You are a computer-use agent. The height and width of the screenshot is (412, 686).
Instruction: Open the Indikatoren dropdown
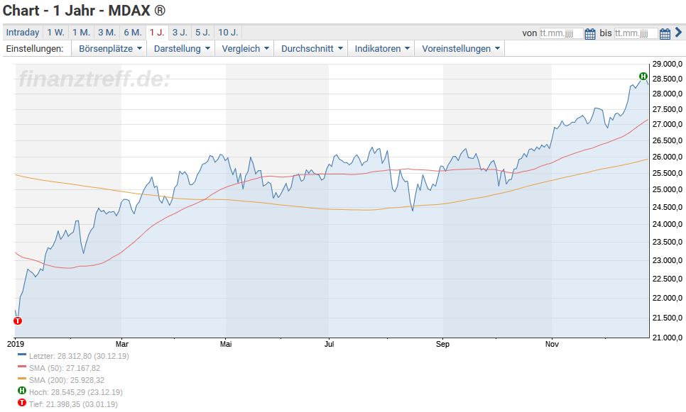coord(381,48)
